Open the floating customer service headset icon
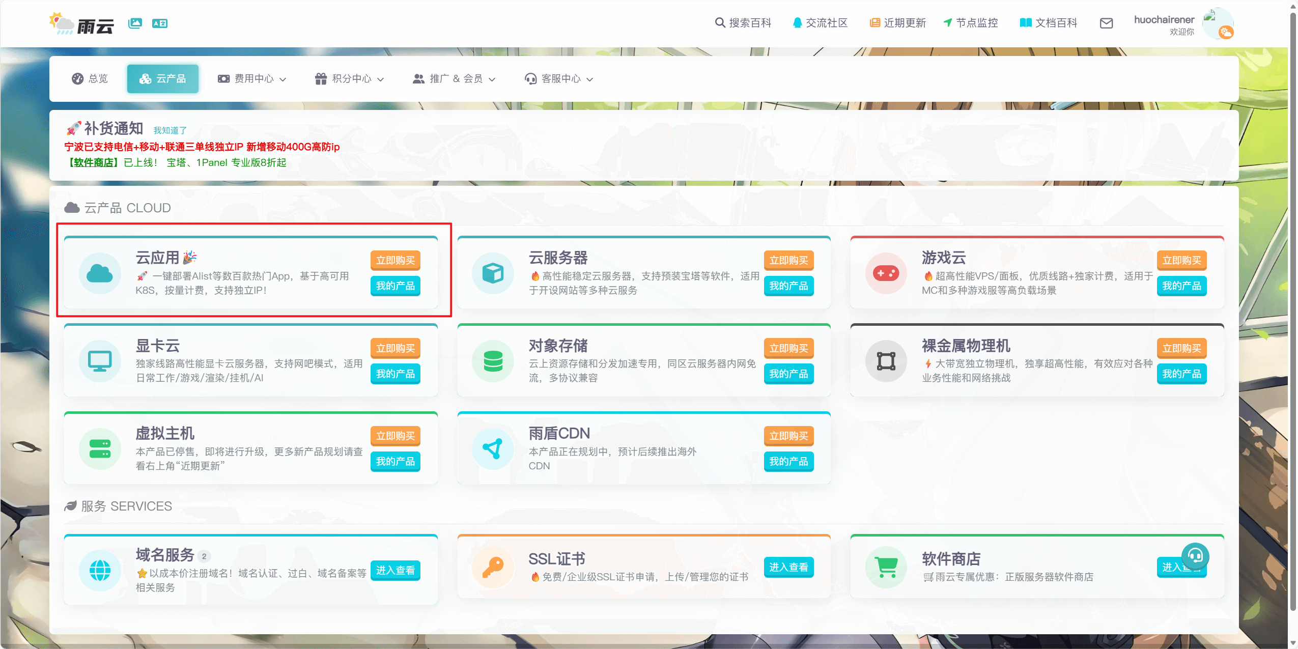Image resolution: width=1298 pixels, height=649 pixels. pyautogui.click(x=1195, y=556)
